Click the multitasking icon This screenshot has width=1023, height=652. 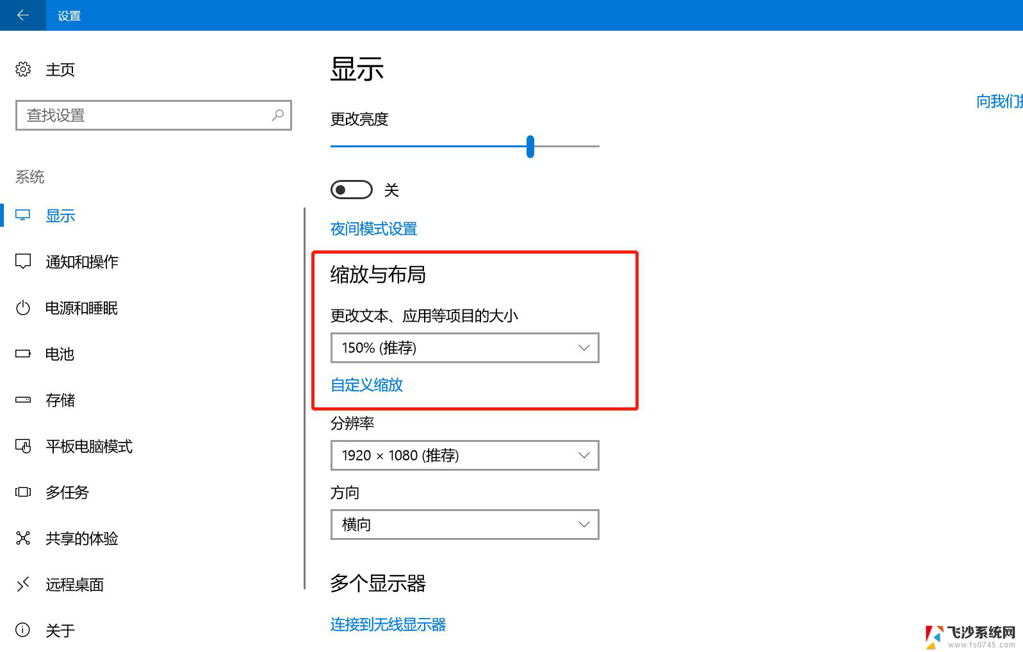[x=23, y=492]
